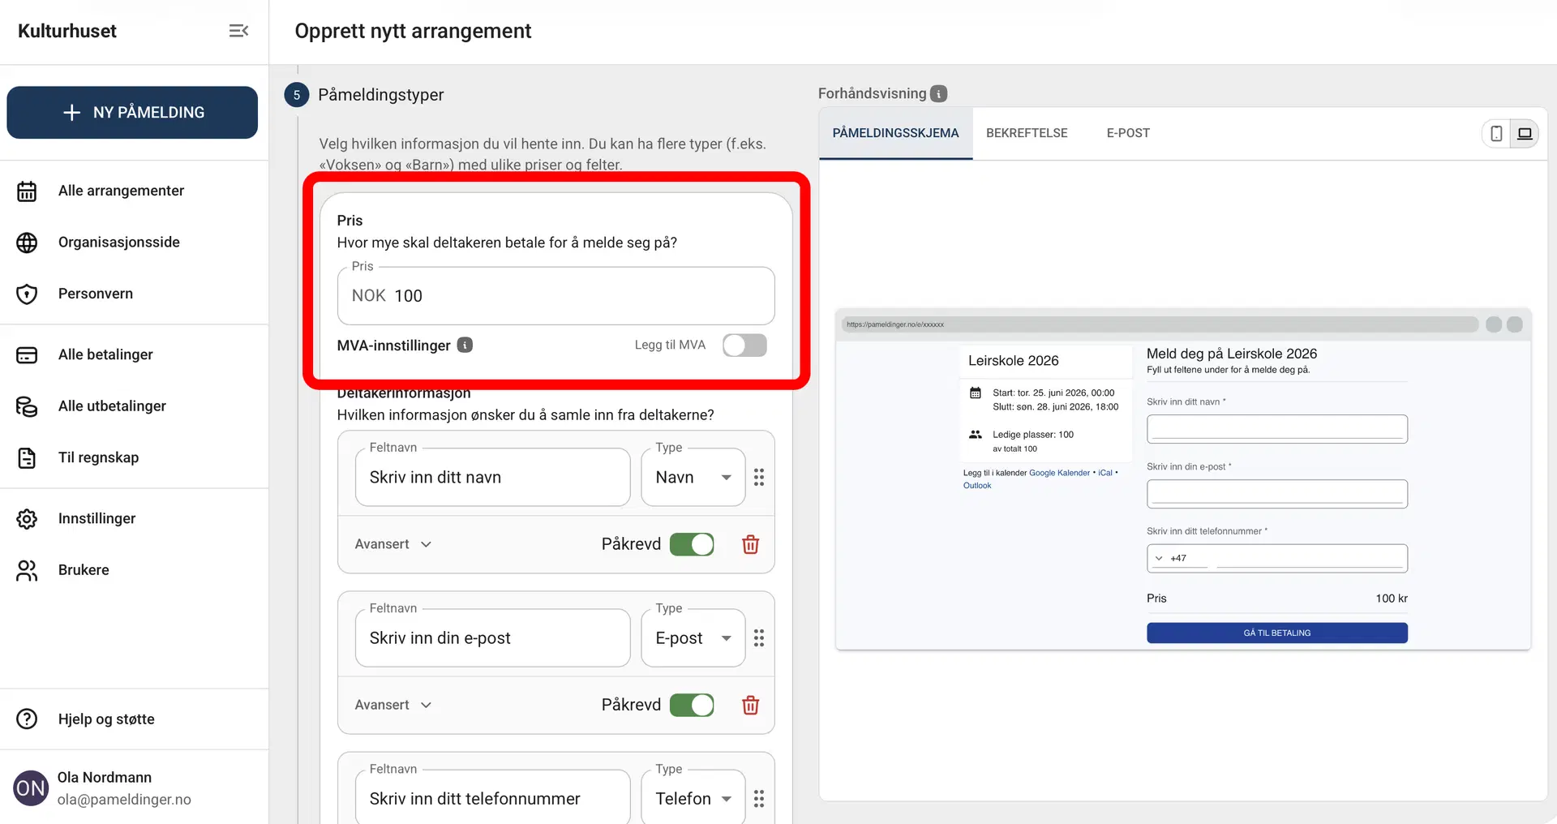Screen dimensions: 1557x824
Task: Switch preview to mobile view
Action: tap(1495, 133)
